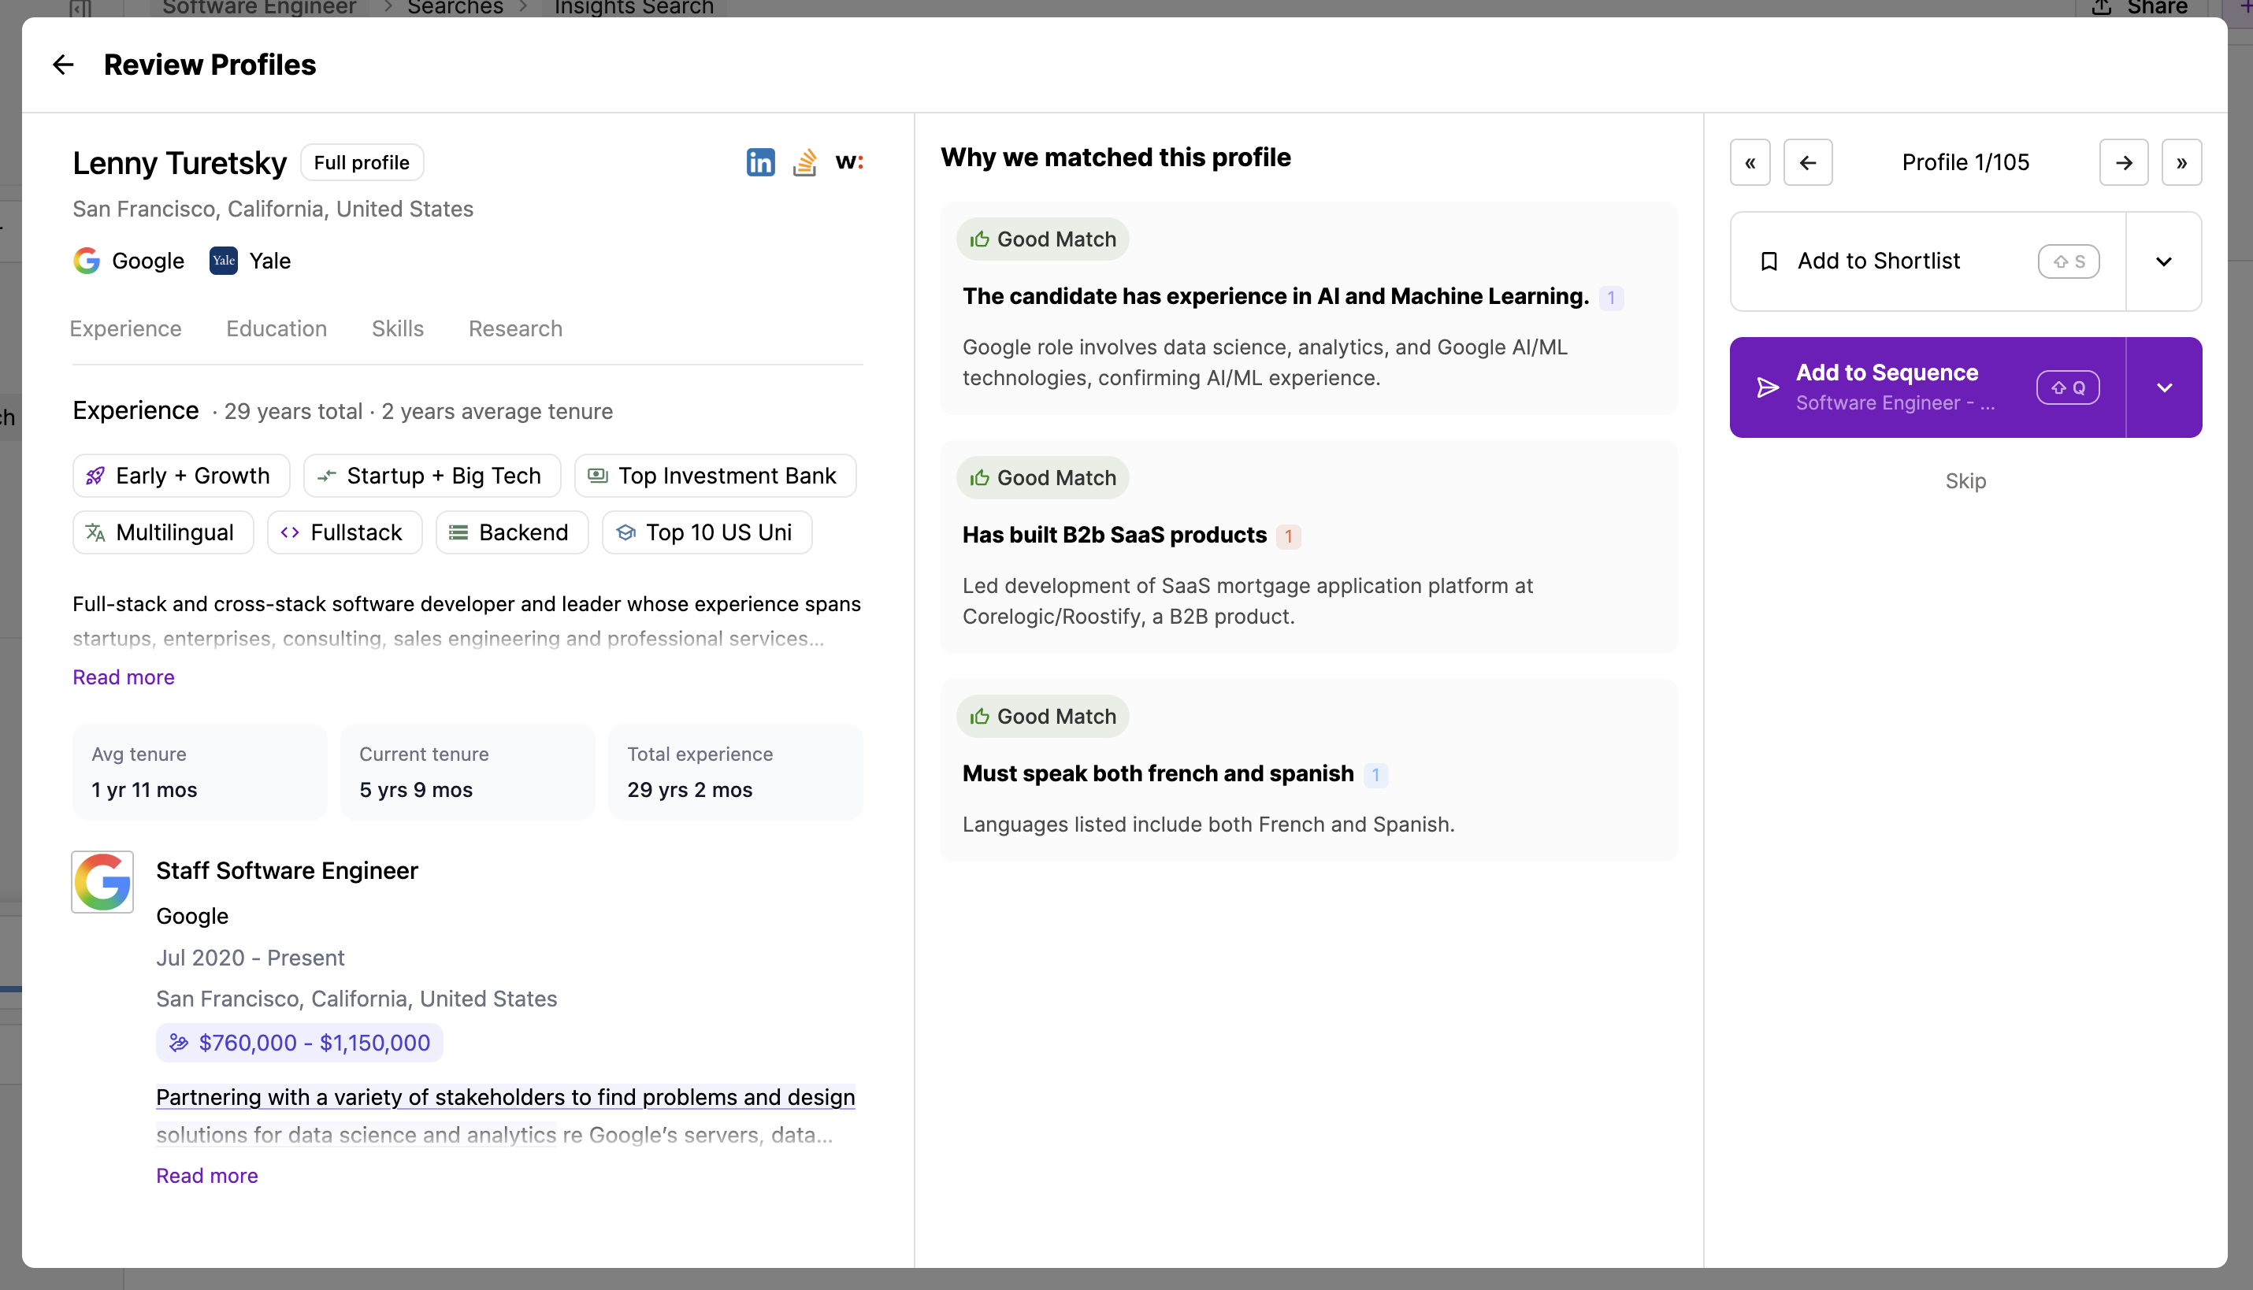
Task: Click the Yale logo badge
Action: [x=223, y=261]
